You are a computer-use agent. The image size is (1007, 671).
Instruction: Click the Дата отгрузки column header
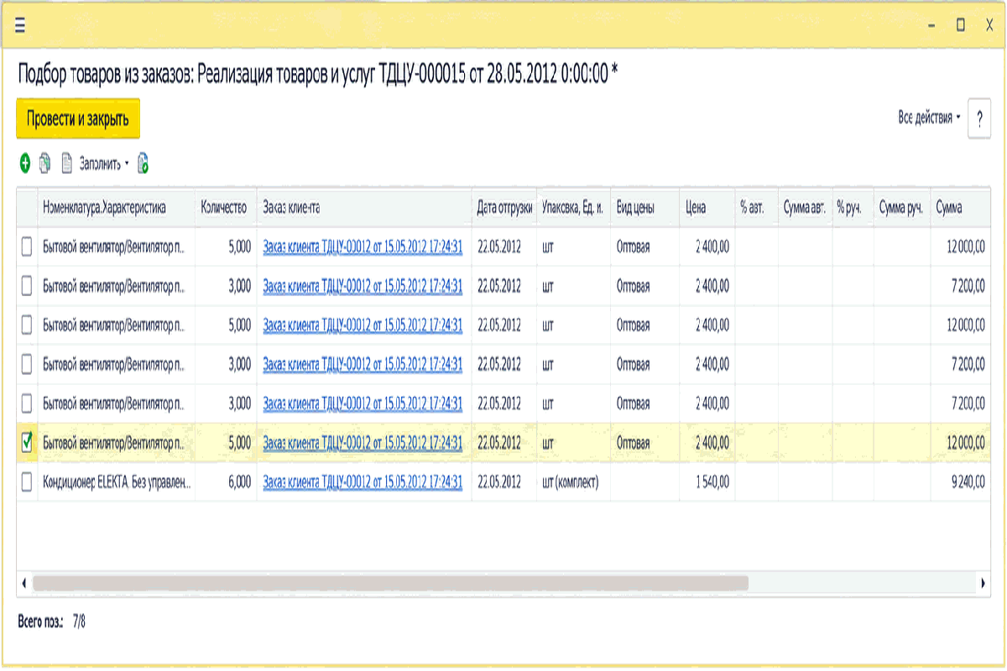(504, 207)
